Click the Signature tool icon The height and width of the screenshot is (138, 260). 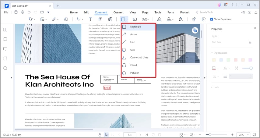pos(181,19)
